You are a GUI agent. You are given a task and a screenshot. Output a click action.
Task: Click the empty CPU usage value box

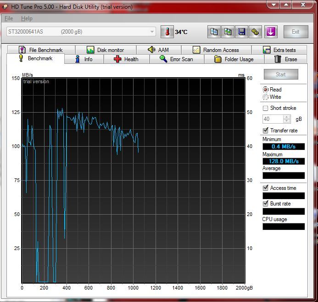click(x=284, y=227)
